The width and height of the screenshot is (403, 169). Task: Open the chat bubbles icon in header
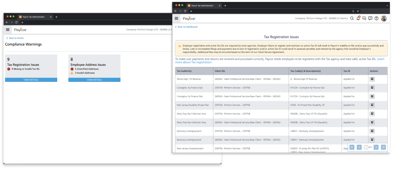click(364, 18)
